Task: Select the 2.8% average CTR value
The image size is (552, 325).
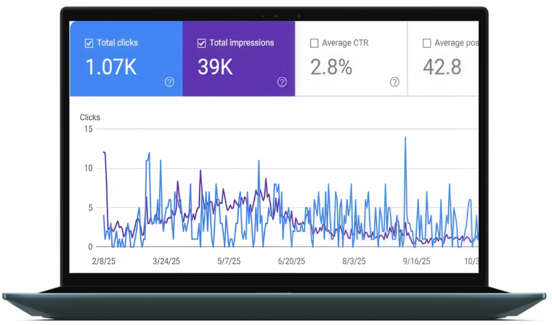Action: (x=331, y=67)
